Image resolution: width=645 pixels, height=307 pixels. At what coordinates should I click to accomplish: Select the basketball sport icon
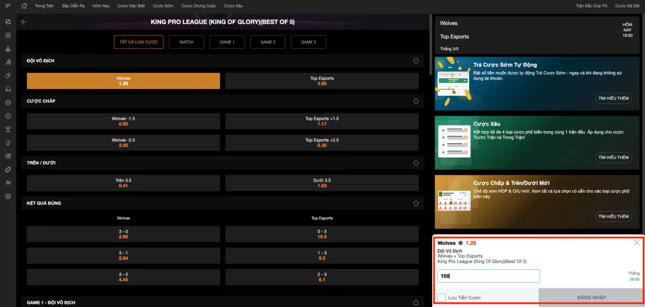[8, 35]
